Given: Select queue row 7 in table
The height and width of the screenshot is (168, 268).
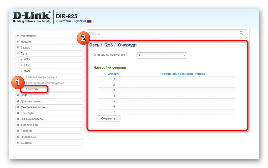Looking at the screenshot, I should (166, 112).
